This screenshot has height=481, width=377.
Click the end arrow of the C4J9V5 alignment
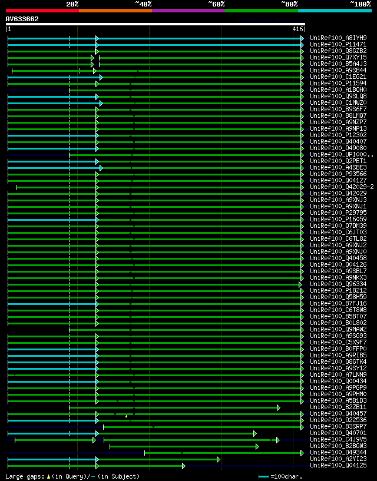[x=278, y=440]
